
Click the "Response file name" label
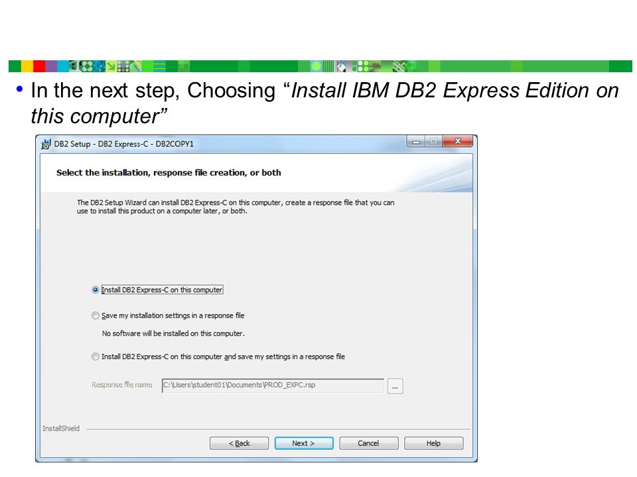(x=122, y=385)
